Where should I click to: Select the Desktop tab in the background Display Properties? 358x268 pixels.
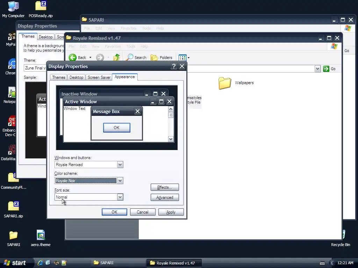45,37
